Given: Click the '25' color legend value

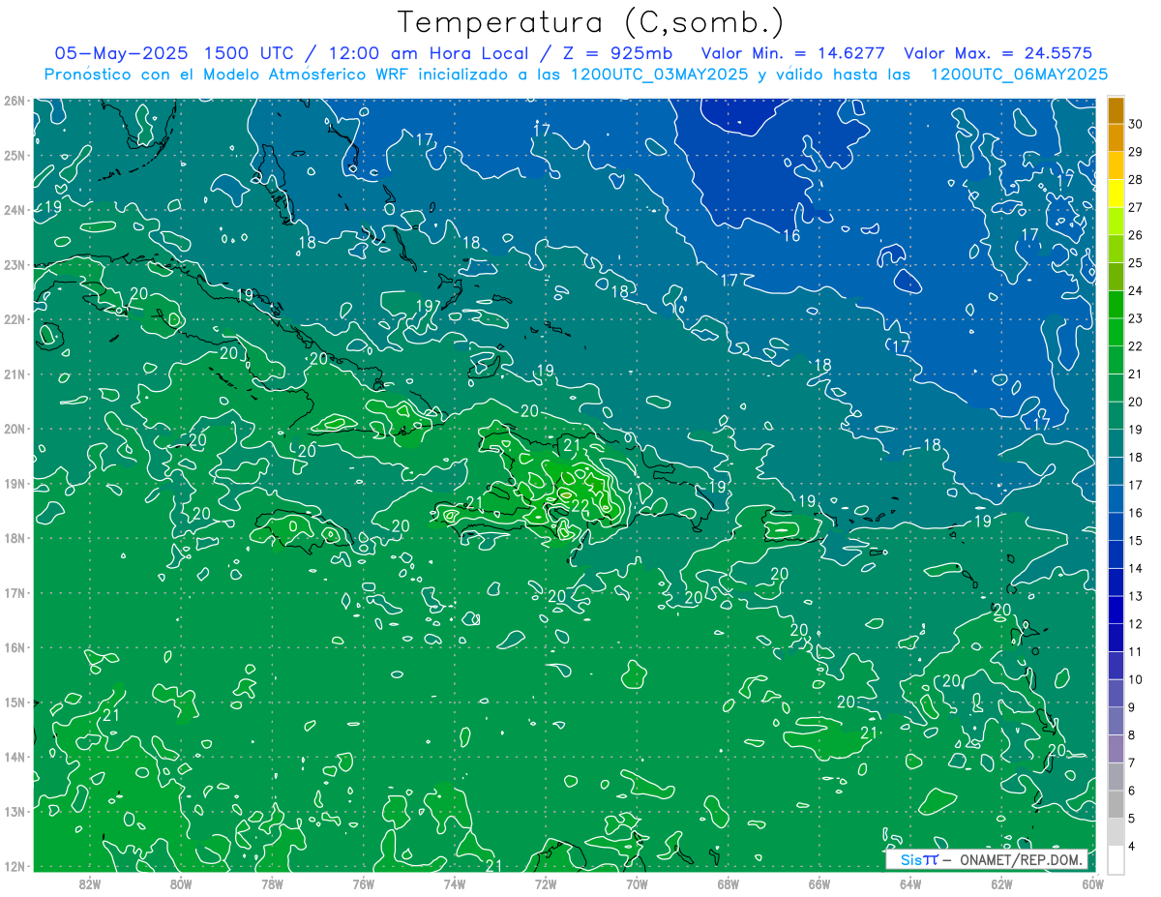Looking at the screenshot, I should point(1136,263).
